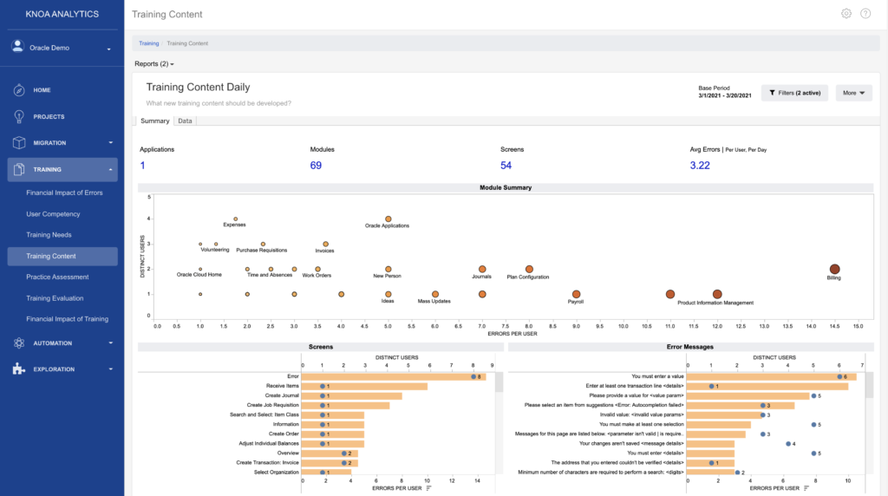
Task: Click the Receive Items bar
Action: (x=364, y=386)
